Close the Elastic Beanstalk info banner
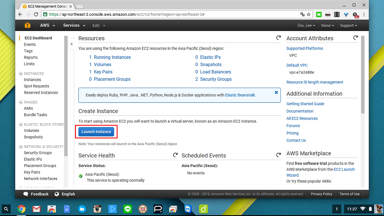The image size is (384, 216). point(276,93)
